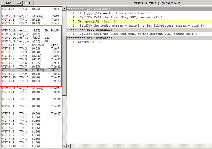Screen dimensions: 212x149
Task: Select post command Call the VTSM Root menu
Action: point(140,34)
